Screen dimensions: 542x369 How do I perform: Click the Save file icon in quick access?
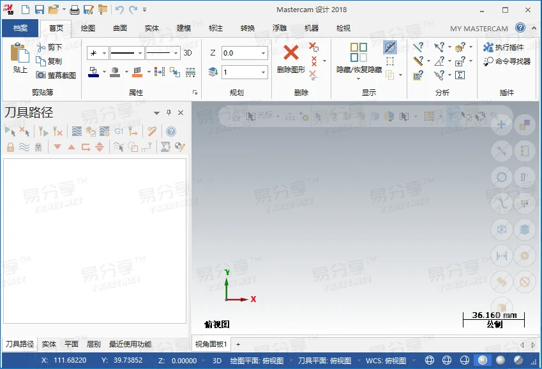point(40,10)
